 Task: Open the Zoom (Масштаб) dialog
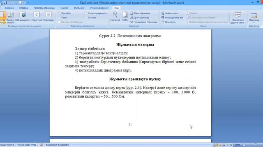point(115,16)
